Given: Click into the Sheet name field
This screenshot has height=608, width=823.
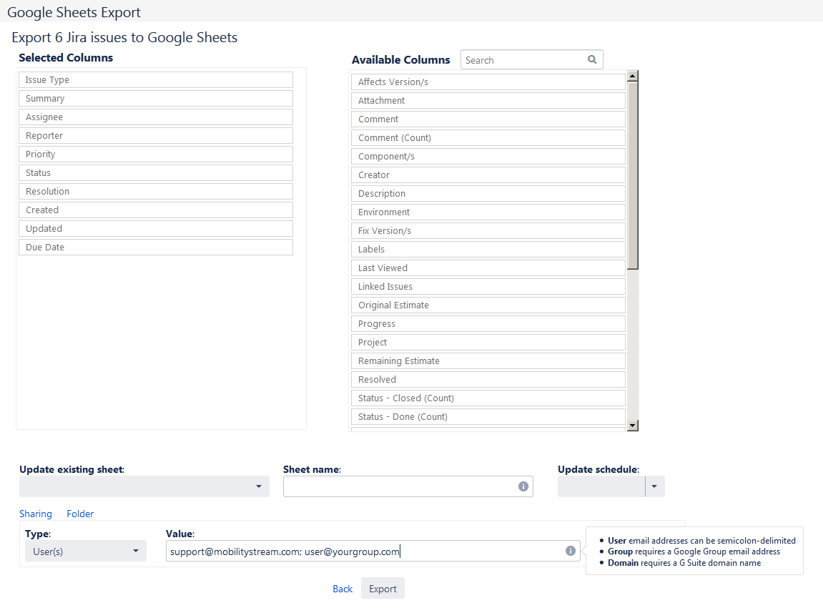Looking at the screenshot, I should pos(399,486).
